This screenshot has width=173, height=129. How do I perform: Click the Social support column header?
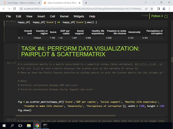point(79,32)
